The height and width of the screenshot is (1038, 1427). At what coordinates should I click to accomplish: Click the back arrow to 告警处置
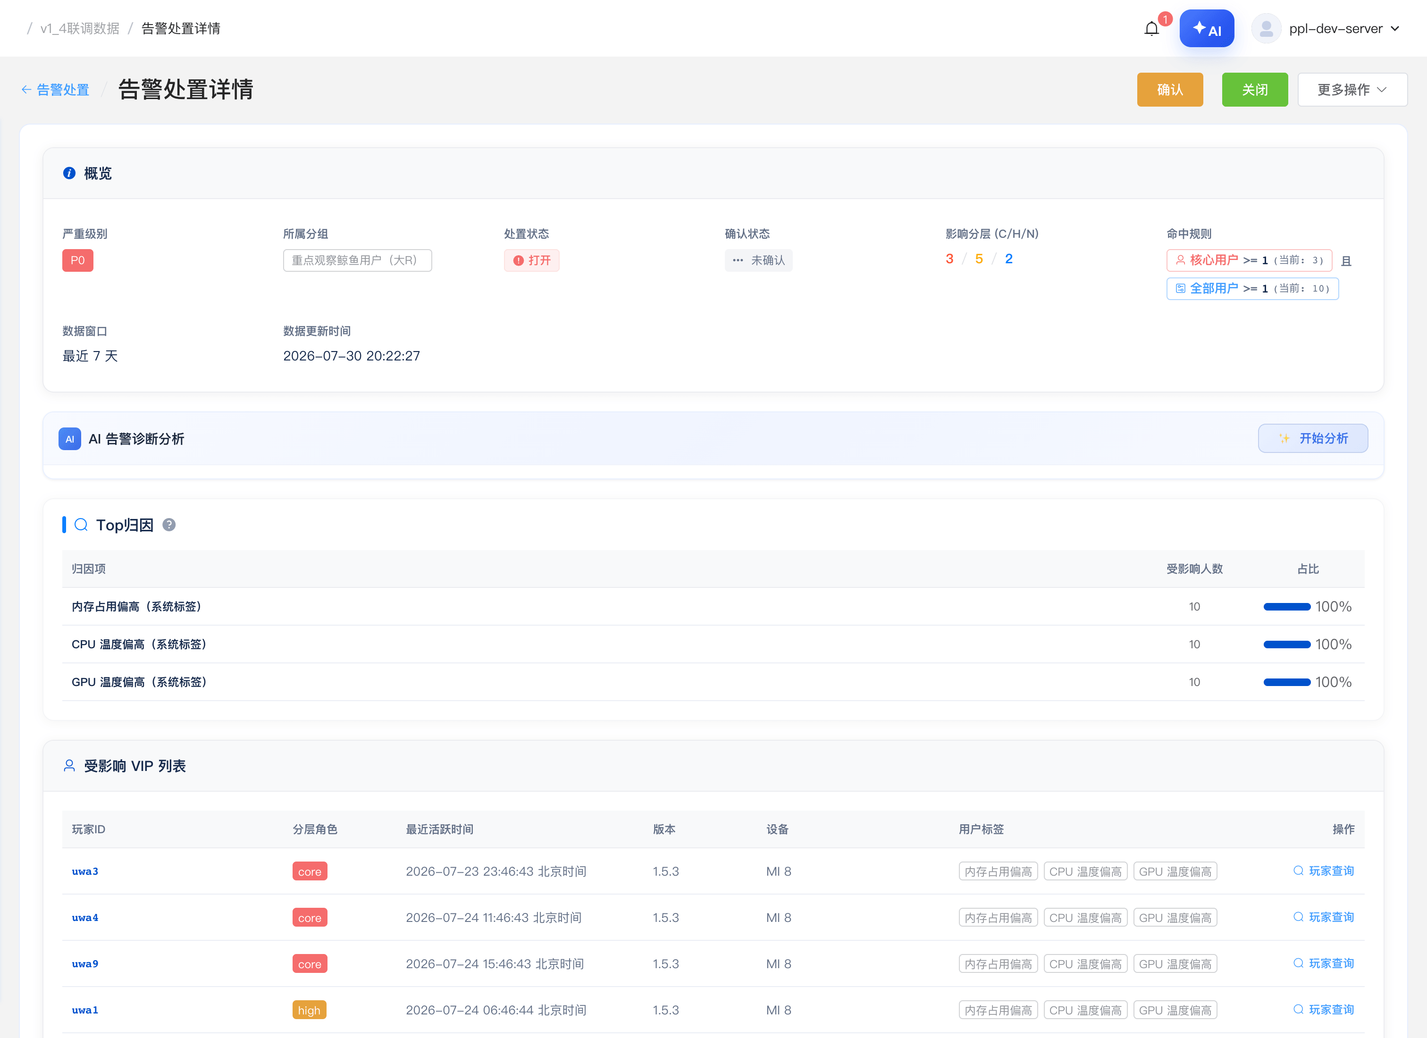(26, 90)
